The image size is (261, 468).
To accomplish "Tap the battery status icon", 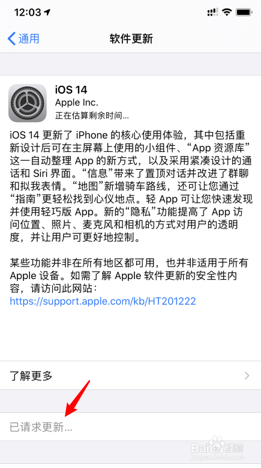I will point(244,12).
